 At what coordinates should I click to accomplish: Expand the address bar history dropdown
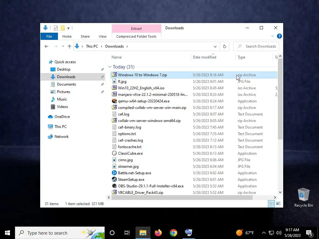pyautogui.click(x=215, y=47)
